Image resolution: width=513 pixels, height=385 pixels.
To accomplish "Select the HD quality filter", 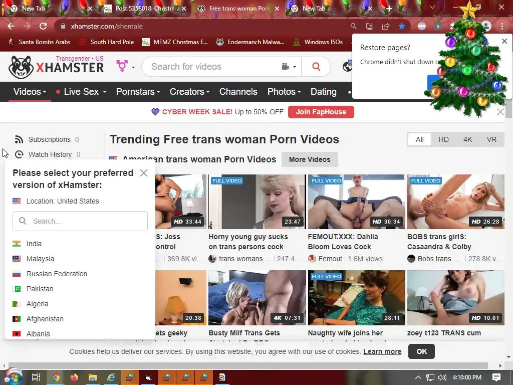I will 443,139.
